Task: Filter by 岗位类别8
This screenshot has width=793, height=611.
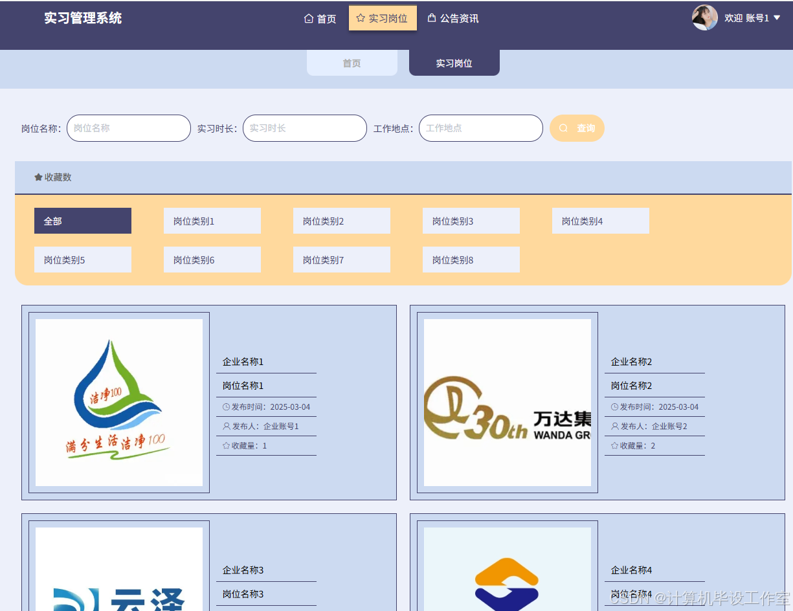Action: coord(471,260)
